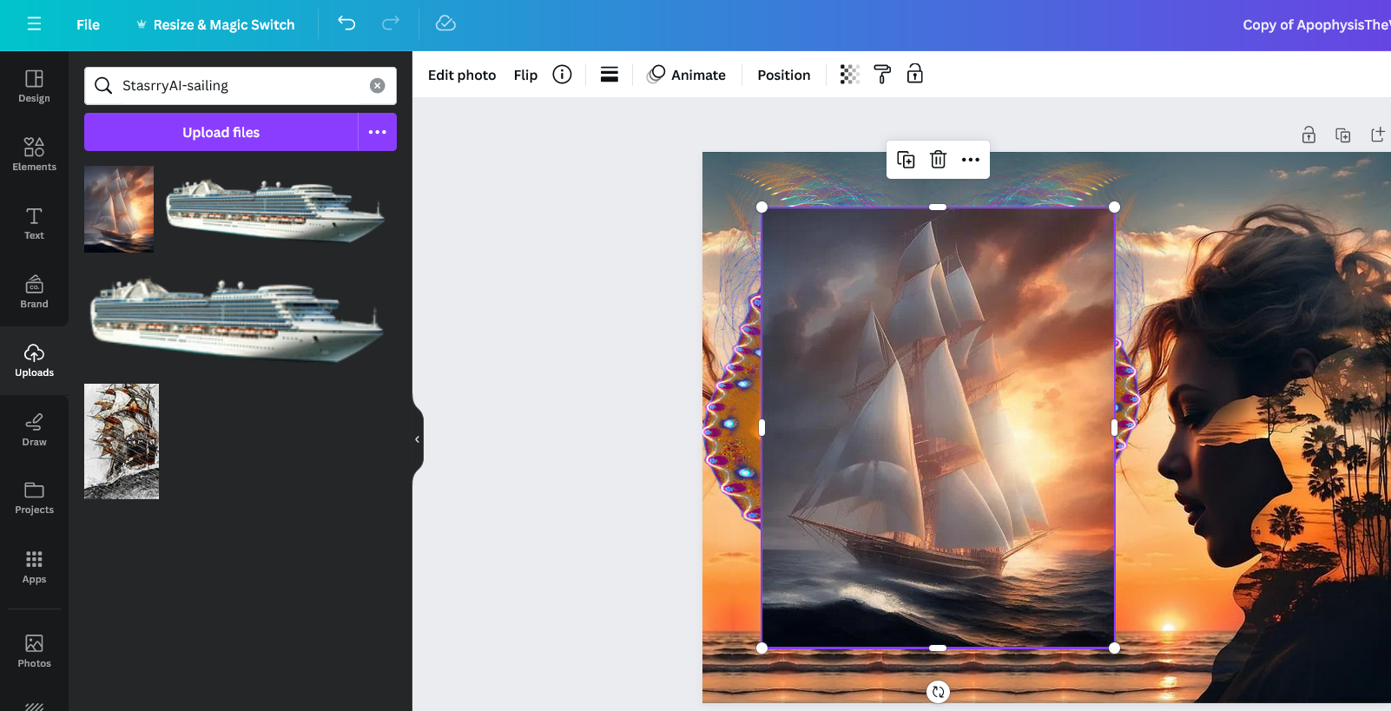Click bottom-right resize handle of selection

1114,648
